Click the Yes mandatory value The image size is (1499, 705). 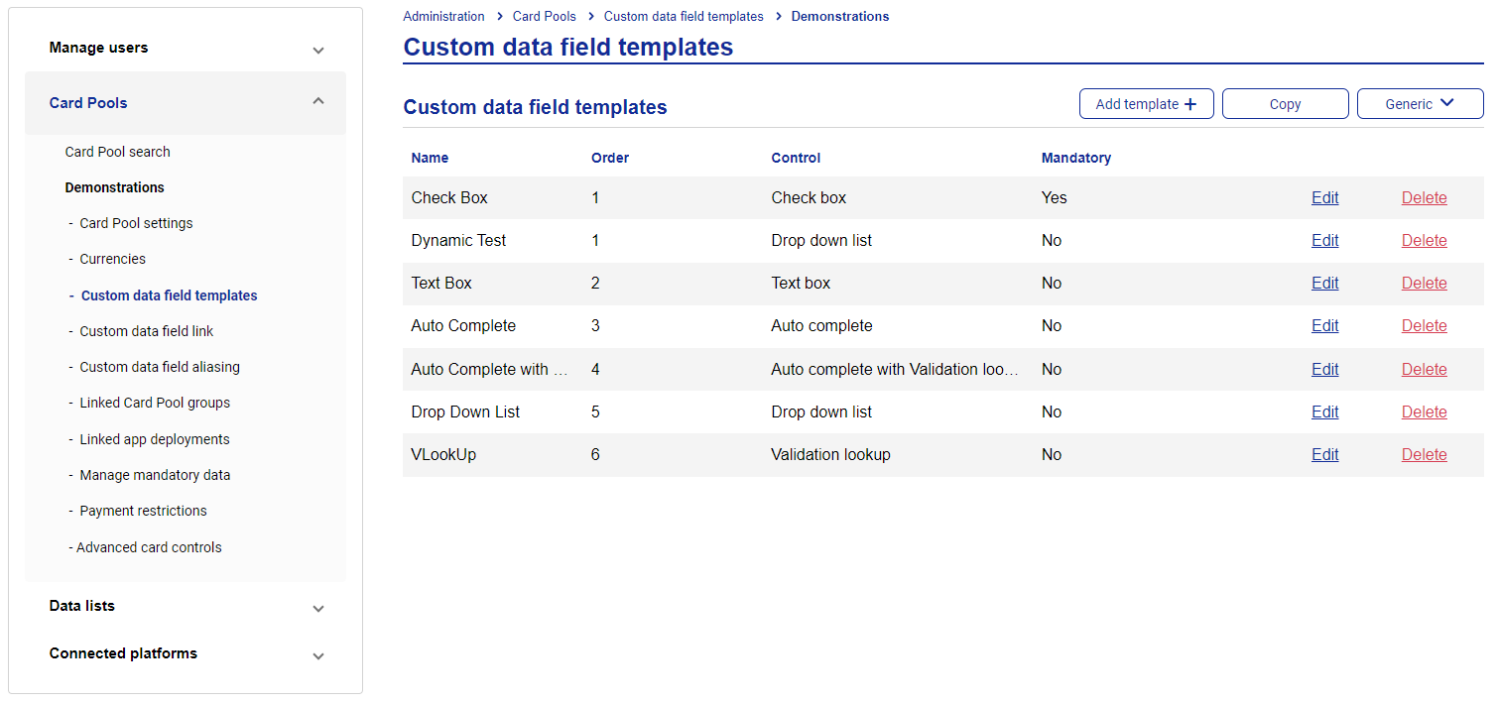pyautogui.click(x=1054, y=197)
